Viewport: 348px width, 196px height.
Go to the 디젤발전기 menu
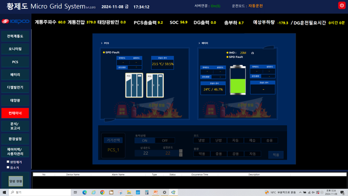coord(15,87)
